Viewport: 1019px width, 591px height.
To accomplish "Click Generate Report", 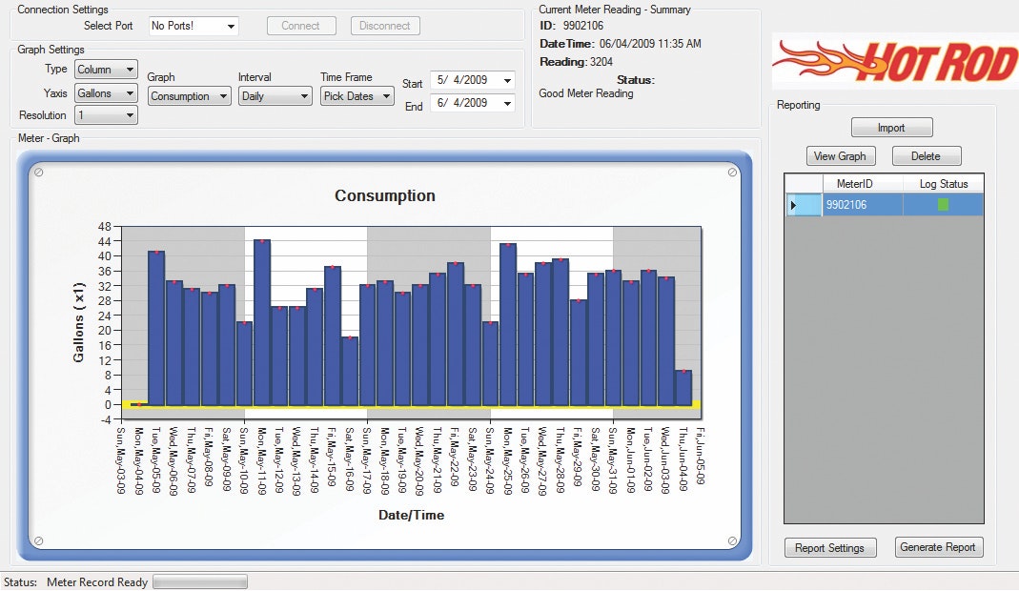I will (x=939, y=548).
